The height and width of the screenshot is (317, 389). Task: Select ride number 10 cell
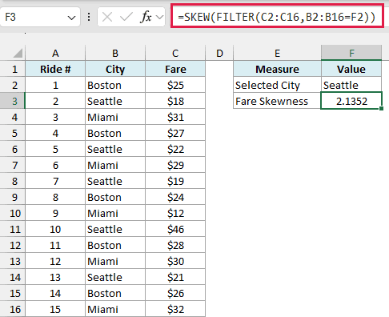tap(55, 229)
